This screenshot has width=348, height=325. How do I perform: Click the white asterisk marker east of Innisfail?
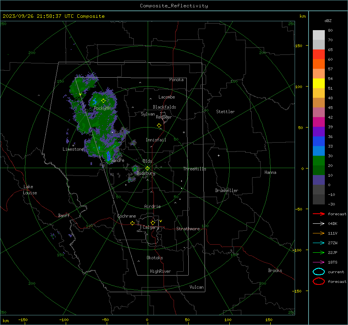click(x=184, y=133)
